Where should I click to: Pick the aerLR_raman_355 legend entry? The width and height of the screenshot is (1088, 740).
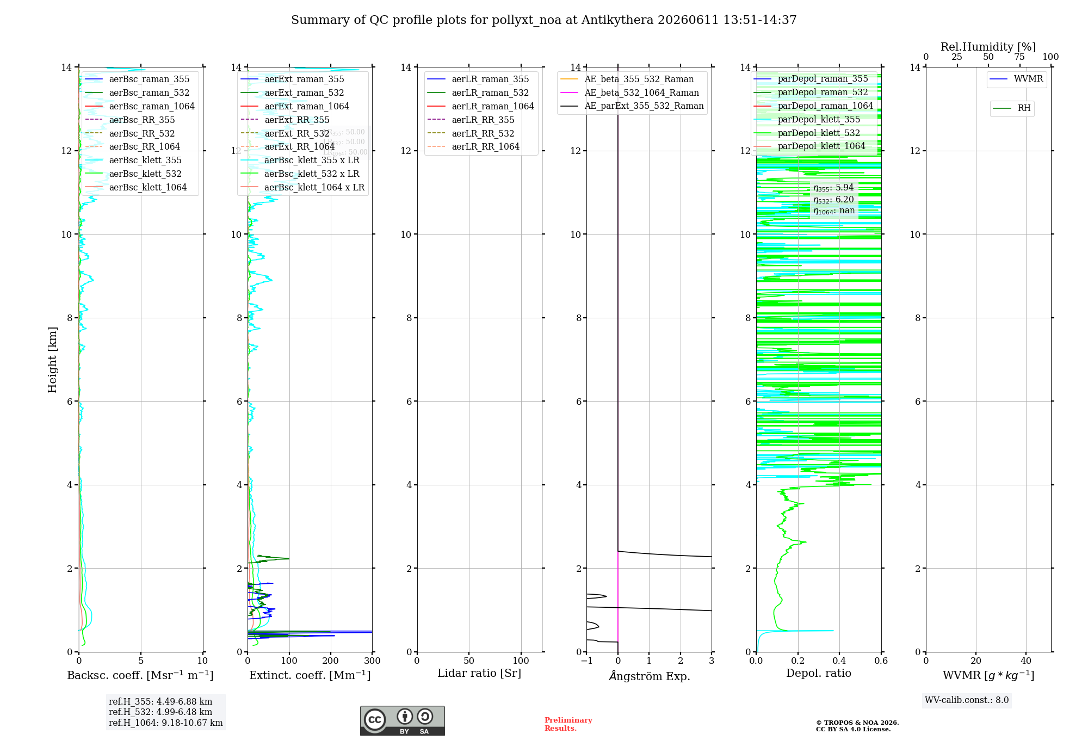[x=479, y=79]
